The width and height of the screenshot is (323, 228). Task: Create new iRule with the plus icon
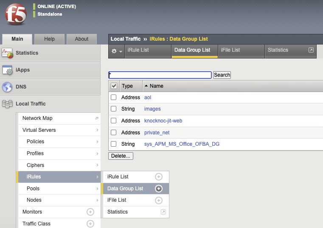pyautogui.click(x=159, y=177)
